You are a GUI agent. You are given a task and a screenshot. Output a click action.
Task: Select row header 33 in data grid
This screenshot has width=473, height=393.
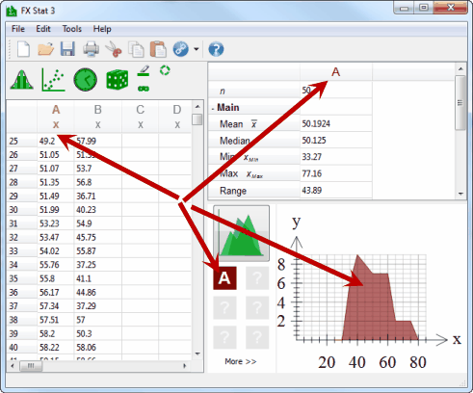tap(21, 251)
